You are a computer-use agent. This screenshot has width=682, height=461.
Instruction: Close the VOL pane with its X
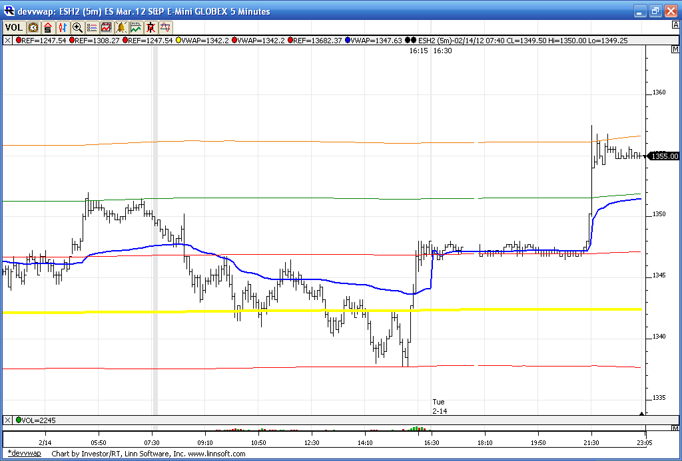coord(8,420)
